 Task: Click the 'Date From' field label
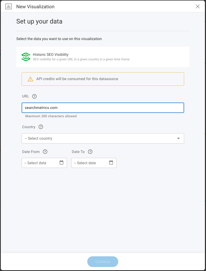(x=31, y=152)
